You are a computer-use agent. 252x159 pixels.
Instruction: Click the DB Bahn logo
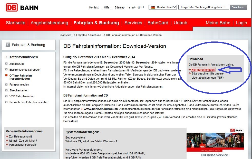click(22, 7)
